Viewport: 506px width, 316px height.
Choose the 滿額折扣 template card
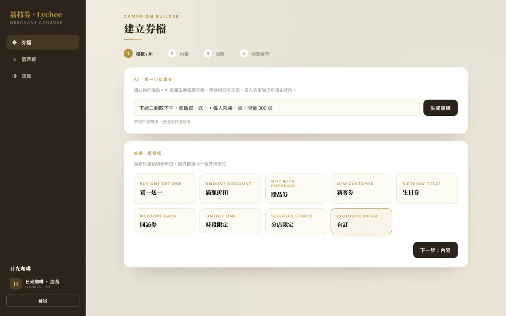pos(230,189)
